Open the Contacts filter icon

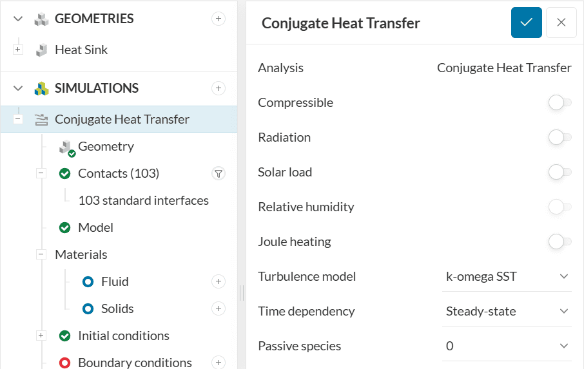[x=219, y=173]
